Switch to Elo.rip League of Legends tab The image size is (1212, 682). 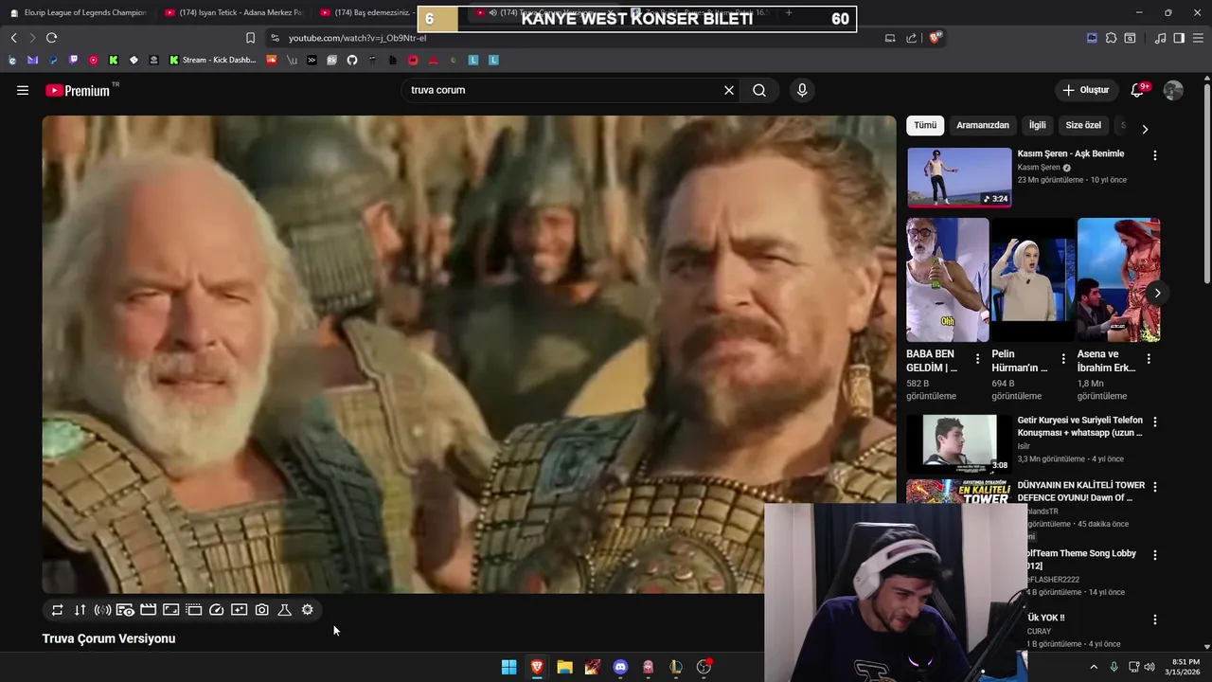tap(78, 12)
